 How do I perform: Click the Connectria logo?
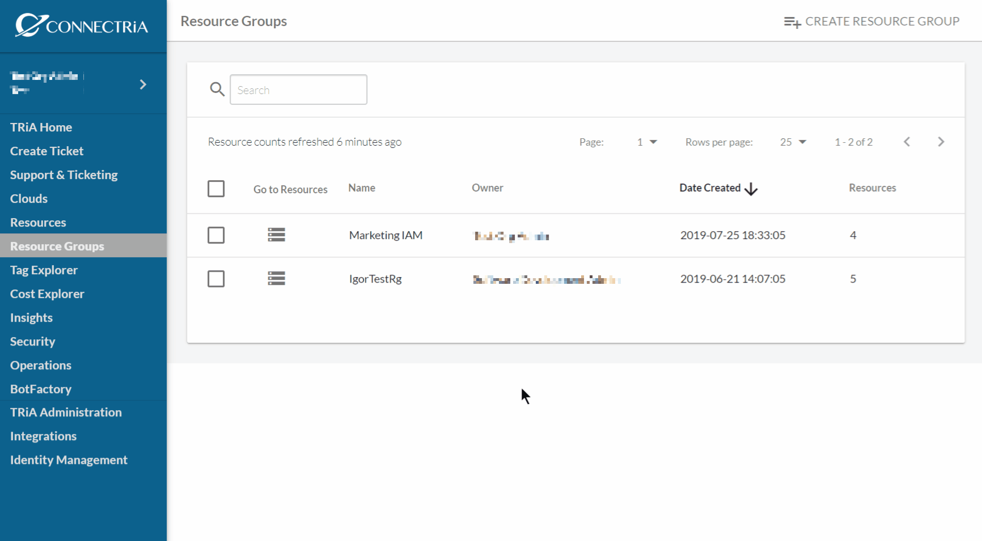(x=82, y=25)
